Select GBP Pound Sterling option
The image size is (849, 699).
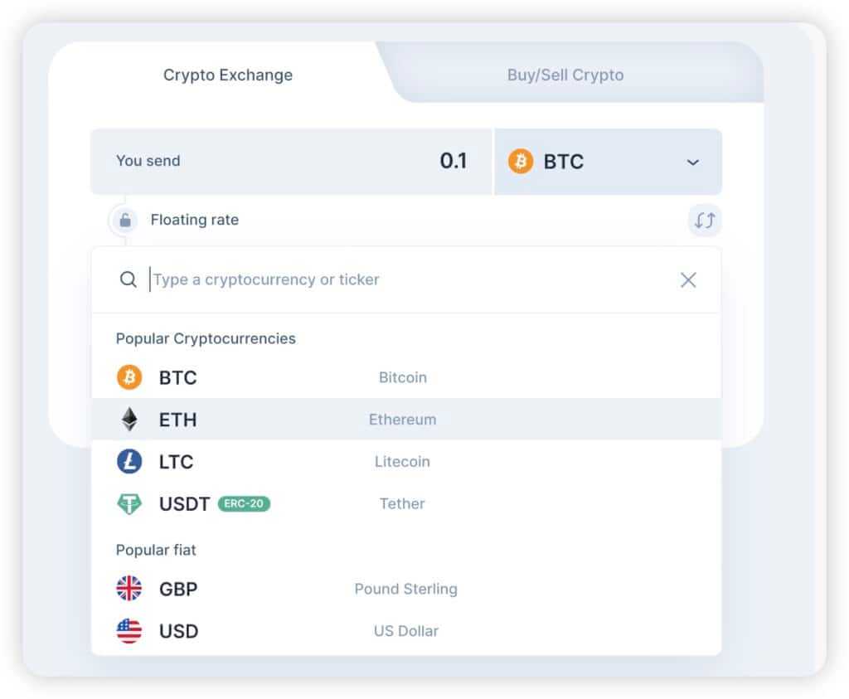pyautogui.click(x=332, y=589)
